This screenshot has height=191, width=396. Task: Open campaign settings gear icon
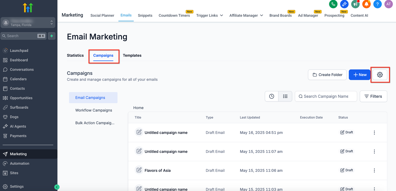pos(380,75)
